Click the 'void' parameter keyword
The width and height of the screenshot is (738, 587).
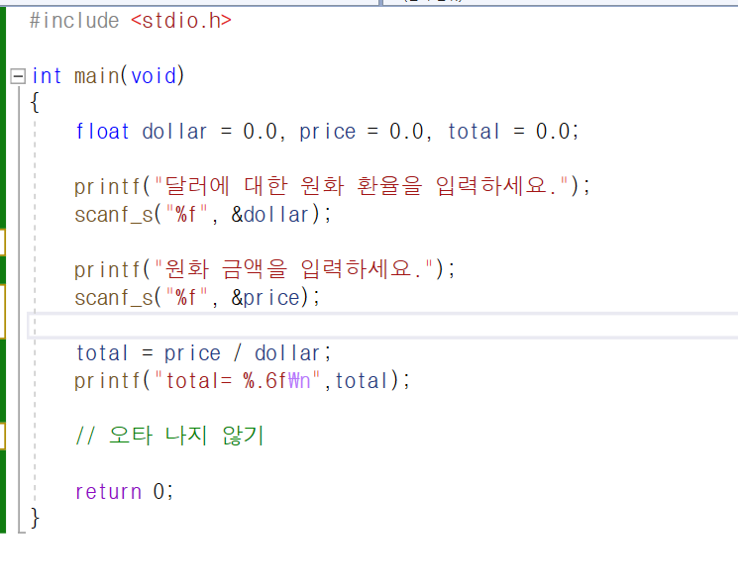click(153, 76)
